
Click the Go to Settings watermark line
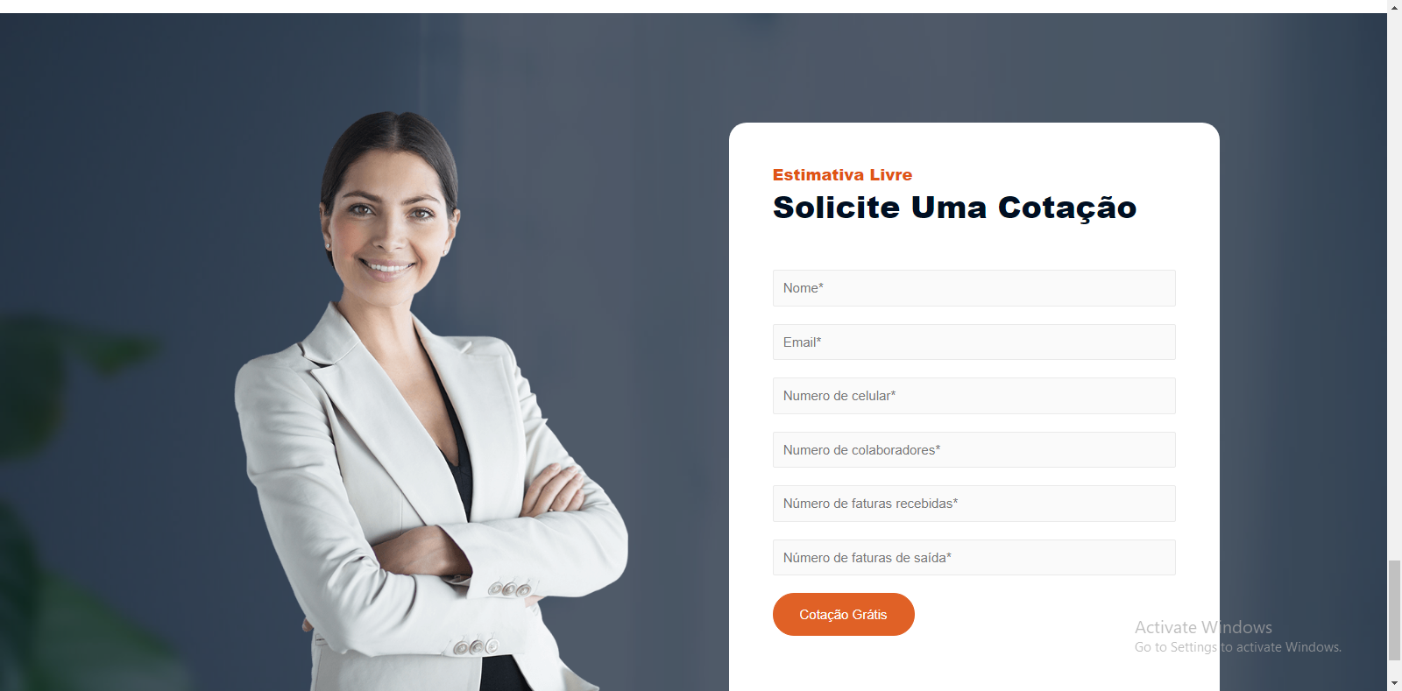pyautogui.click(x=1237, y=647)
